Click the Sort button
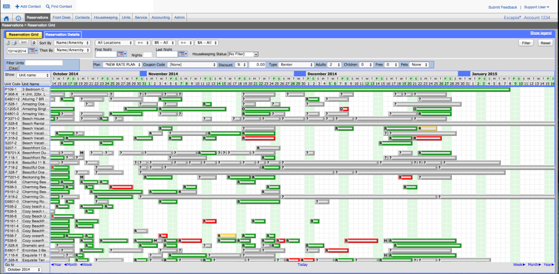 click(x=23, y=42)
